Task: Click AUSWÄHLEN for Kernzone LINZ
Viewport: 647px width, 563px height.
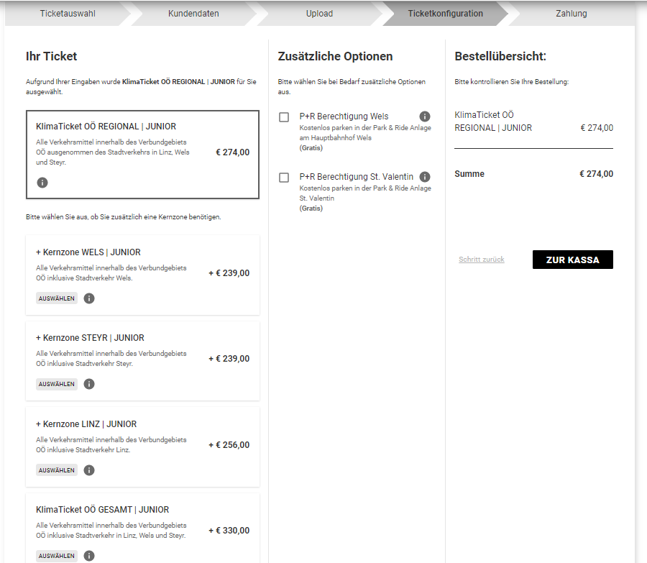Action: (57, 470)
